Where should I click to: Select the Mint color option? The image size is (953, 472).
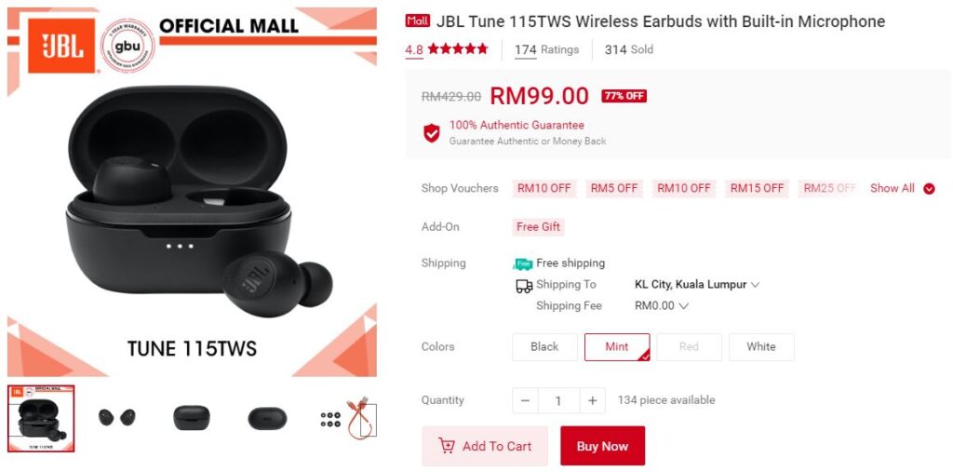pyautogui.click(x=617, y=346)
